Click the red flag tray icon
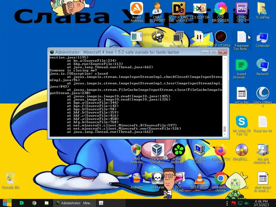 [234, 203]
